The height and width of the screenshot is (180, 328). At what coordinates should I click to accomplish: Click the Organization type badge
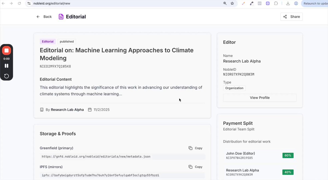234,88
